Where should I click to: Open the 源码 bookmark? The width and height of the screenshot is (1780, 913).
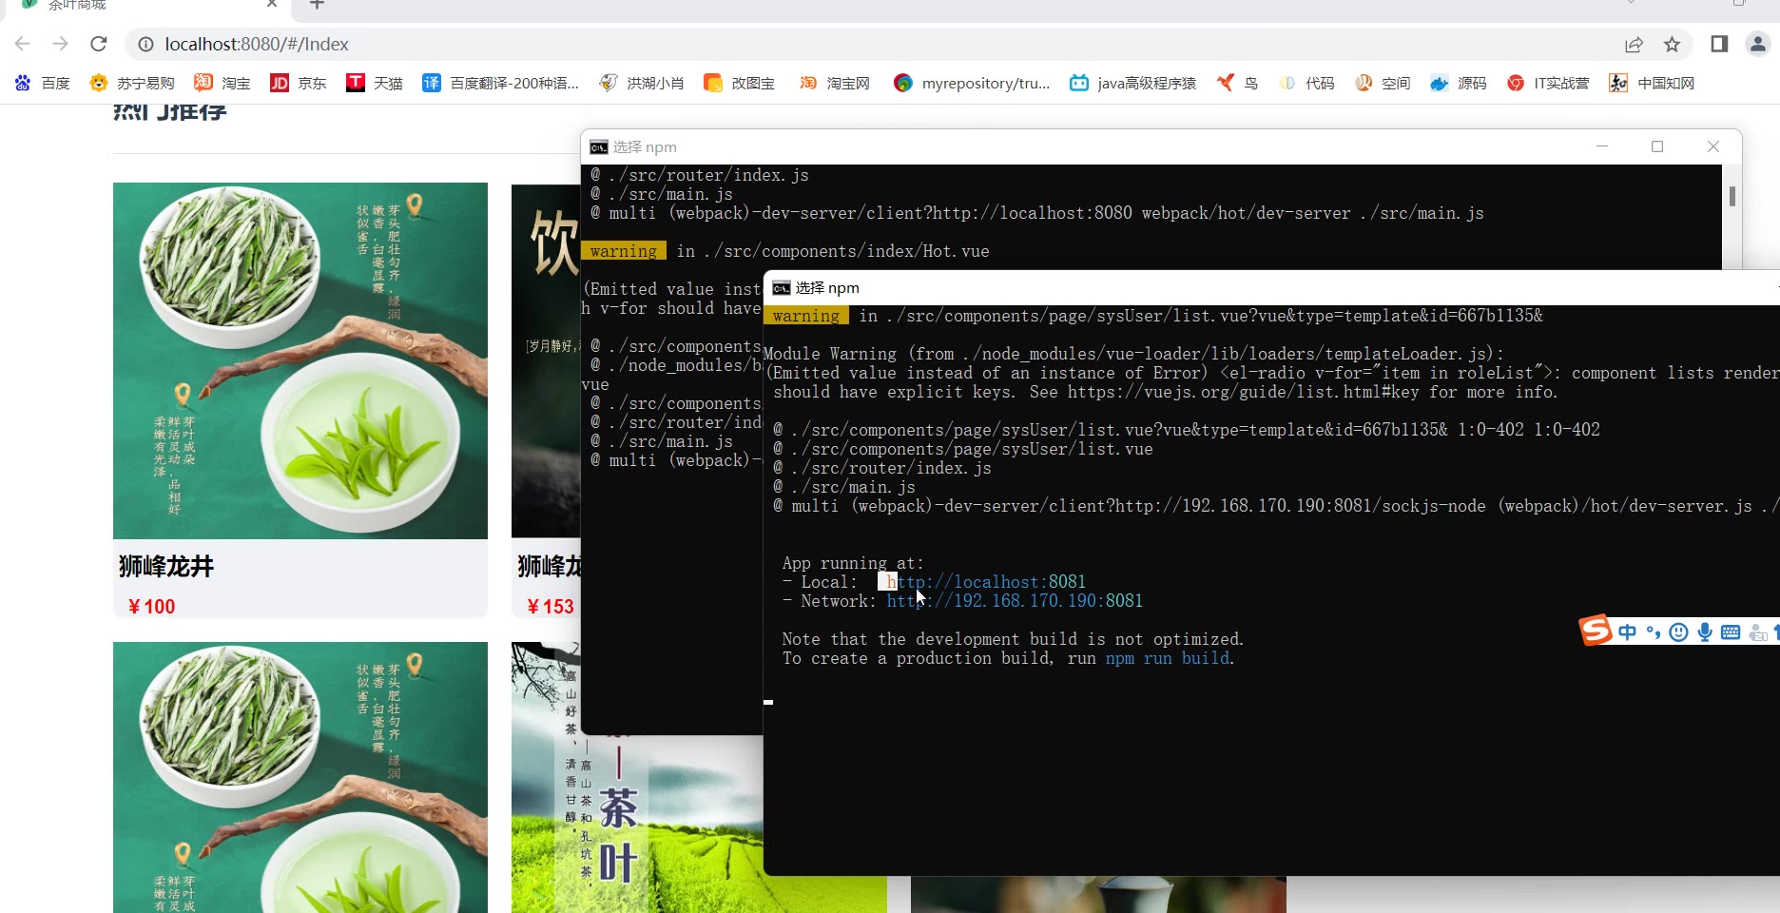[x=1459, y=83]
